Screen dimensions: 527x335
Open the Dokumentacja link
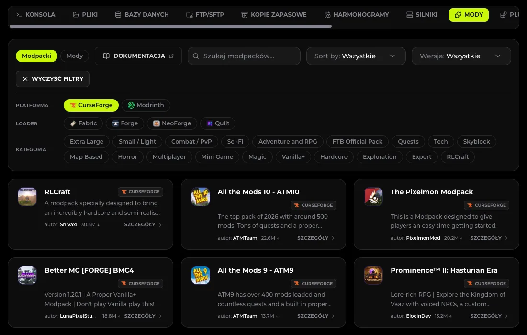coord(138,56)
